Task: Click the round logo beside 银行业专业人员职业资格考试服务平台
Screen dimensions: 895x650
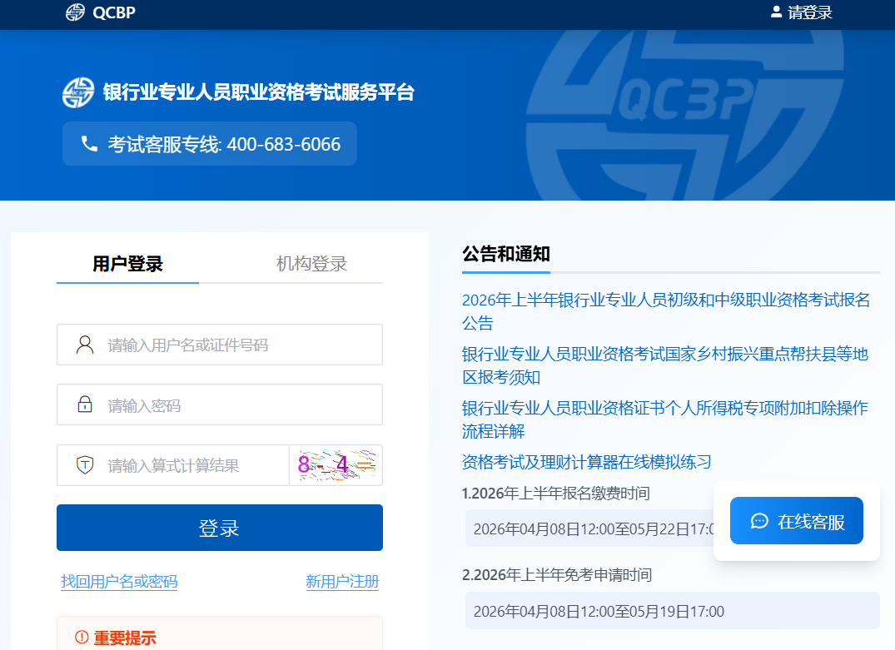Action: (78, 92)
